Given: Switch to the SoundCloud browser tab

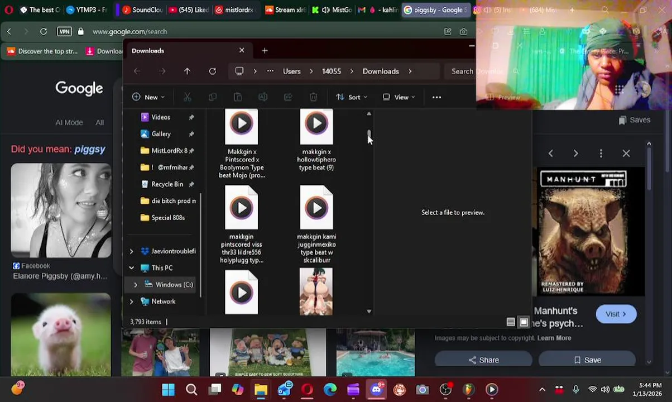Looking at the screenshot, I should 142,9.
